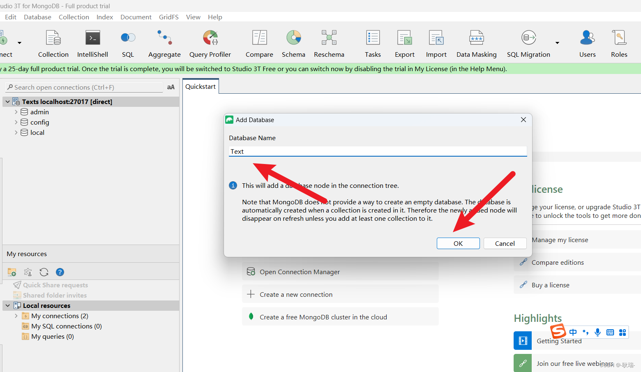The image size is (641, 372).
Task: Open SQL Migration tool
Action: click(528, 44)
